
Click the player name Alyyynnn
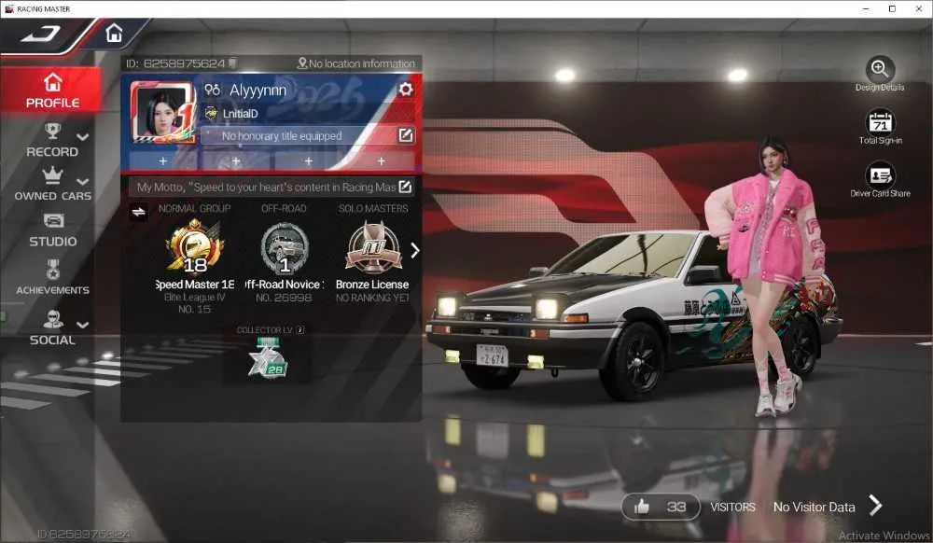[x=258, y=90]
